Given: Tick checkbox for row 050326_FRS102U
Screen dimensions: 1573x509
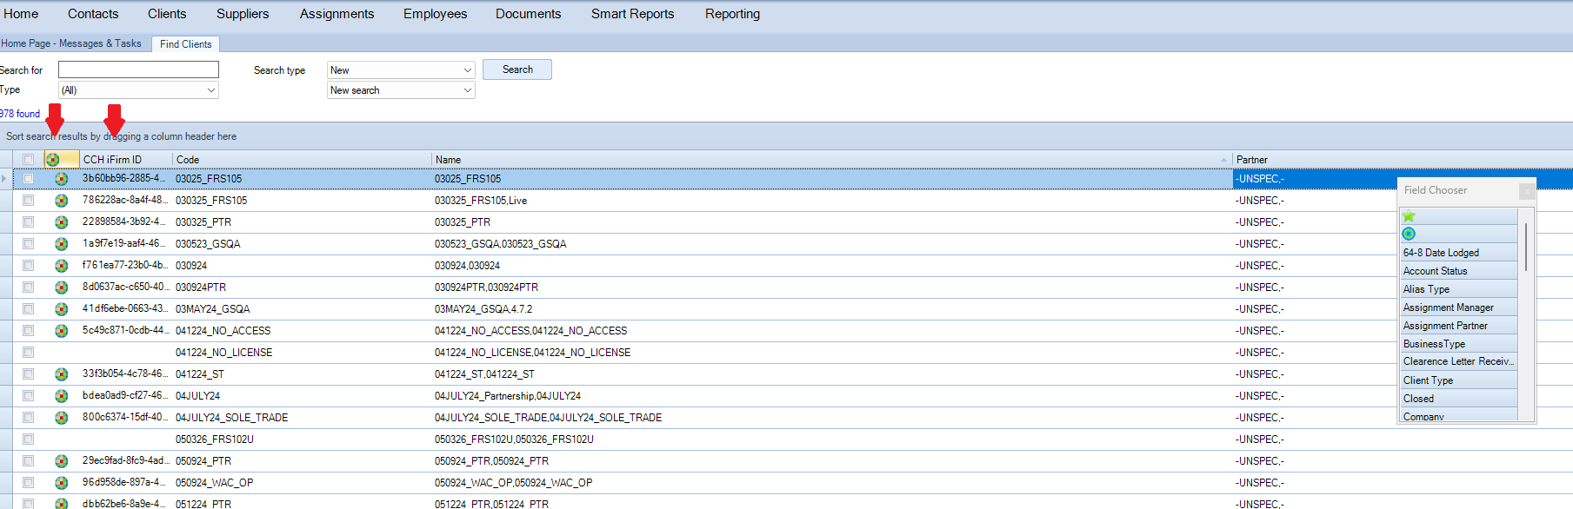Looking at the screenshot, I should pos(29,440).
